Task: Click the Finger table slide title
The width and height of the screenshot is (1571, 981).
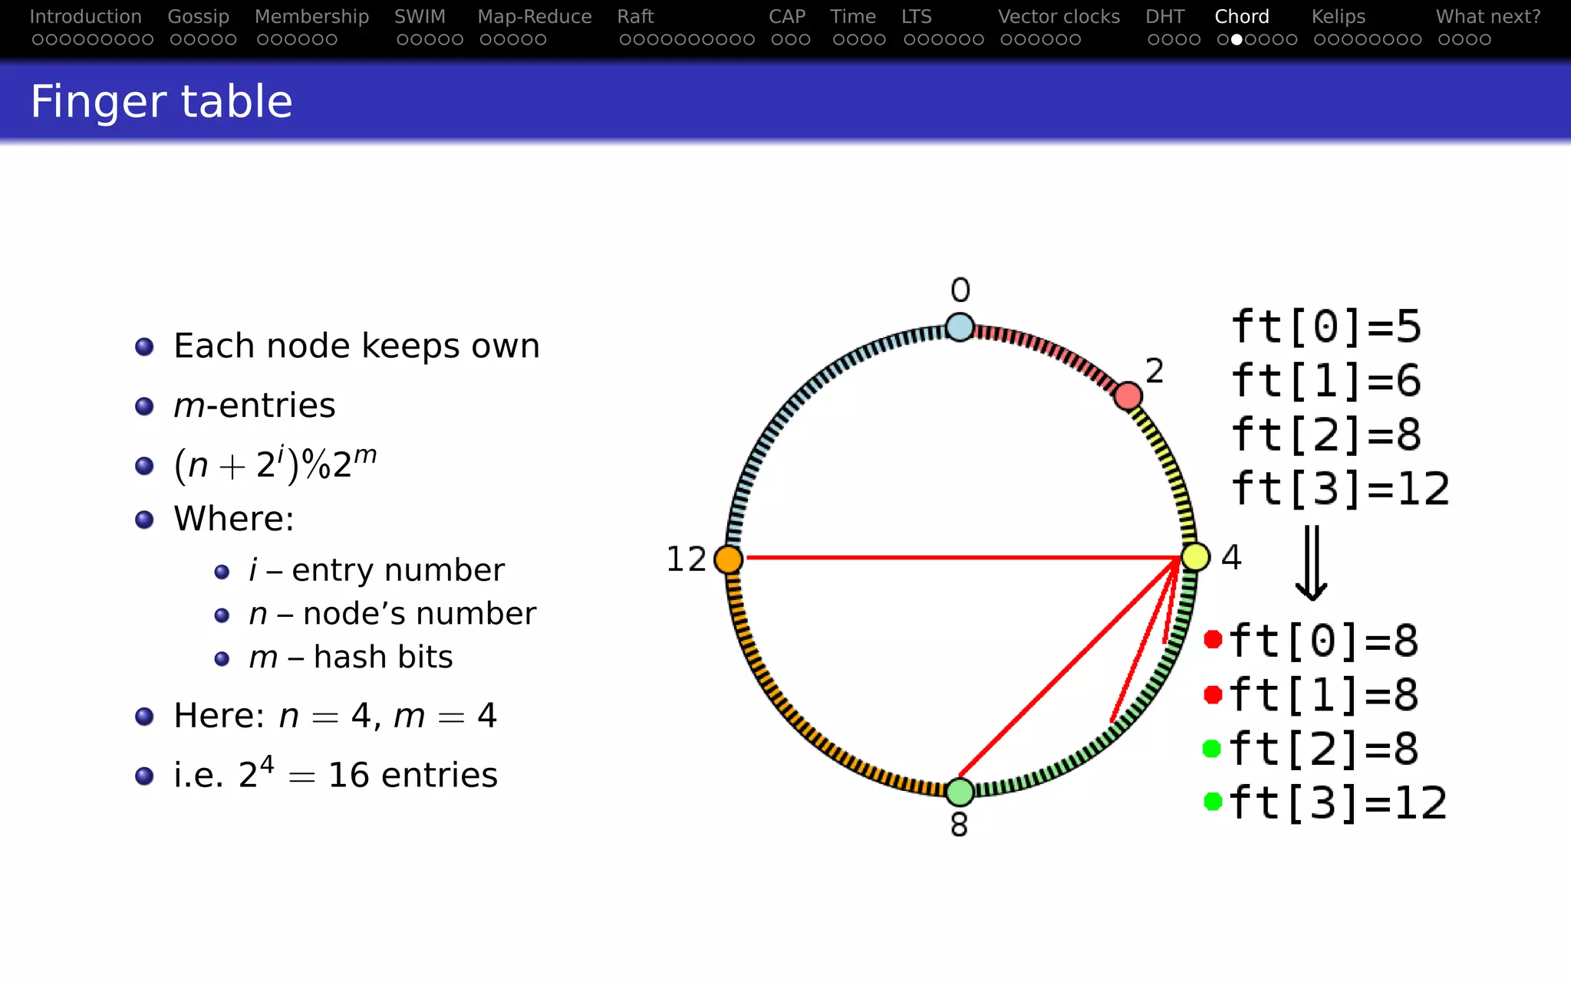Action: tap(162, 101)
